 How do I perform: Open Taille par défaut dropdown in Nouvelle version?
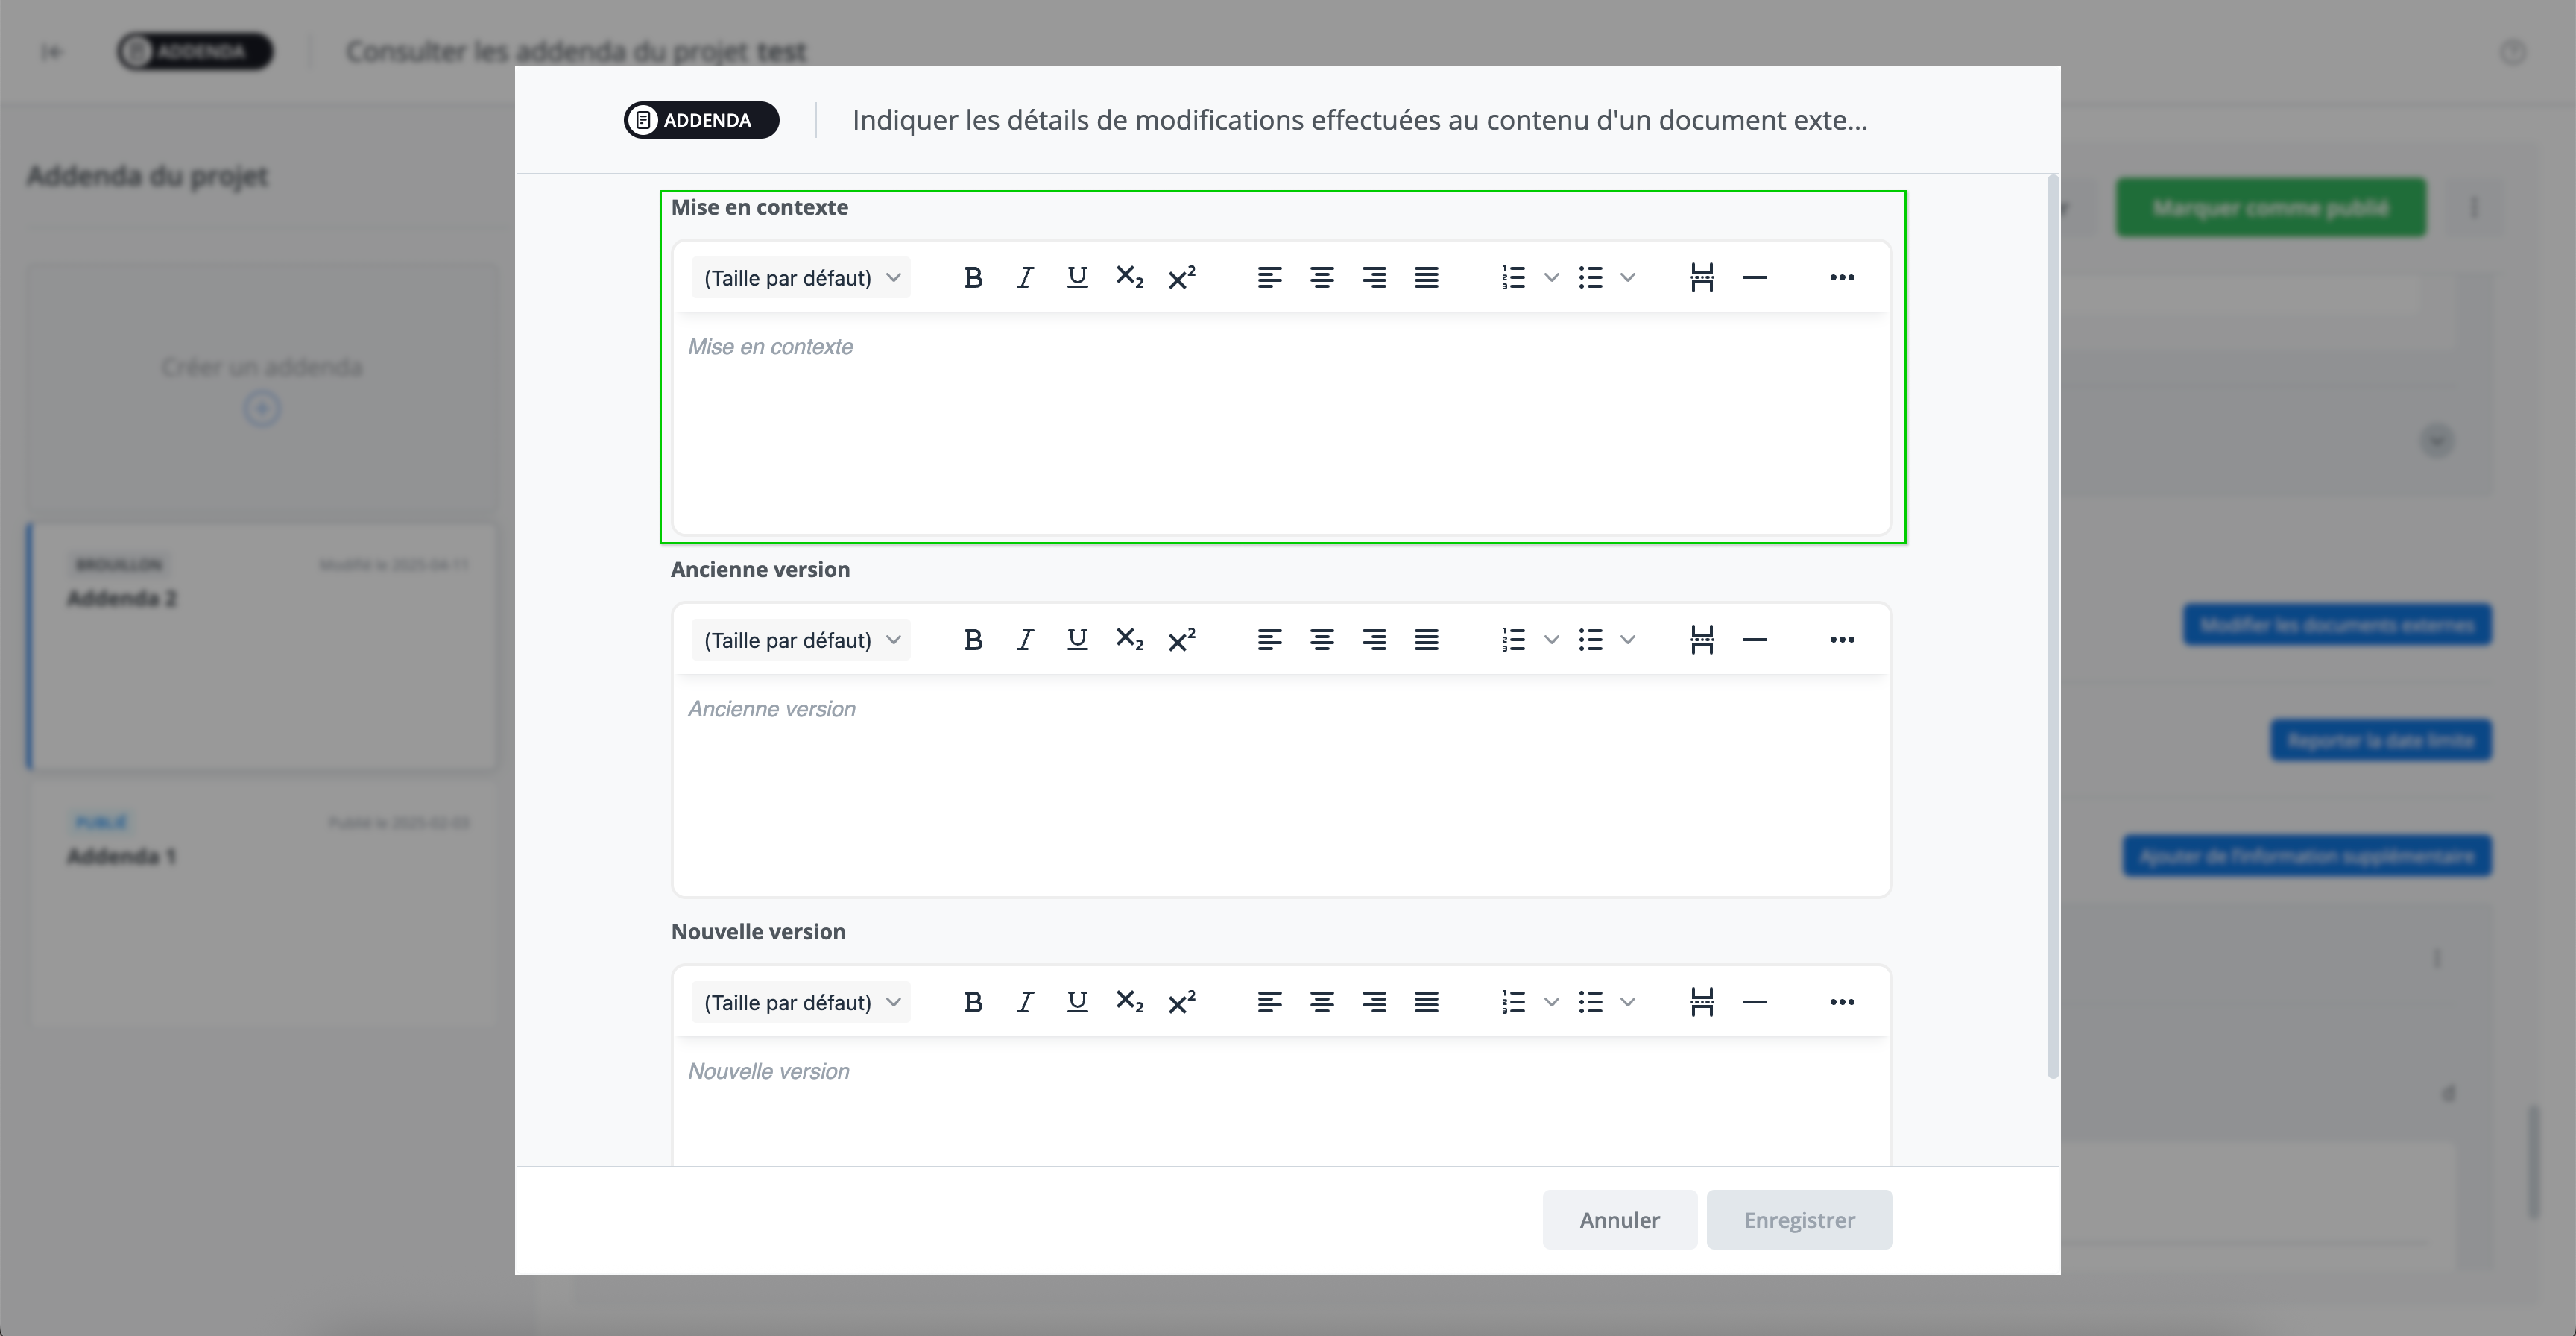801,1002
